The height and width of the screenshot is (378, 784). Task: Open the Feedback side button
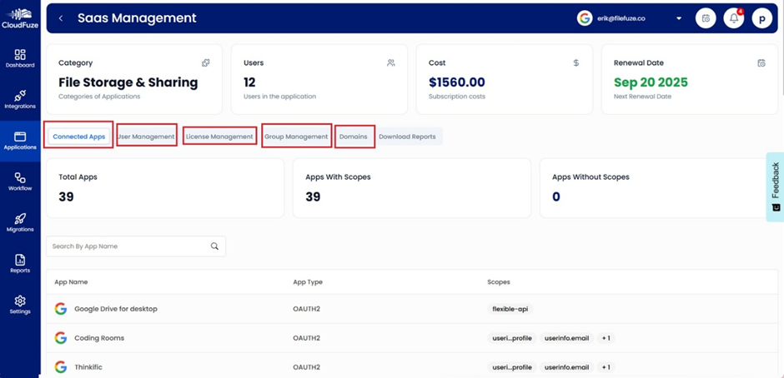(x=775, y=187)
